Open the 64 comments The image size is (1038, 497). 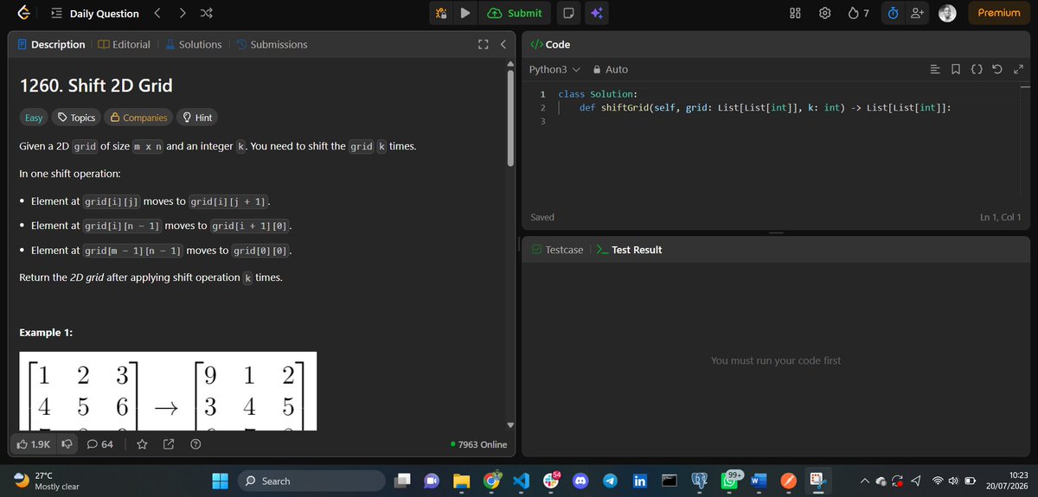point(100,444)
